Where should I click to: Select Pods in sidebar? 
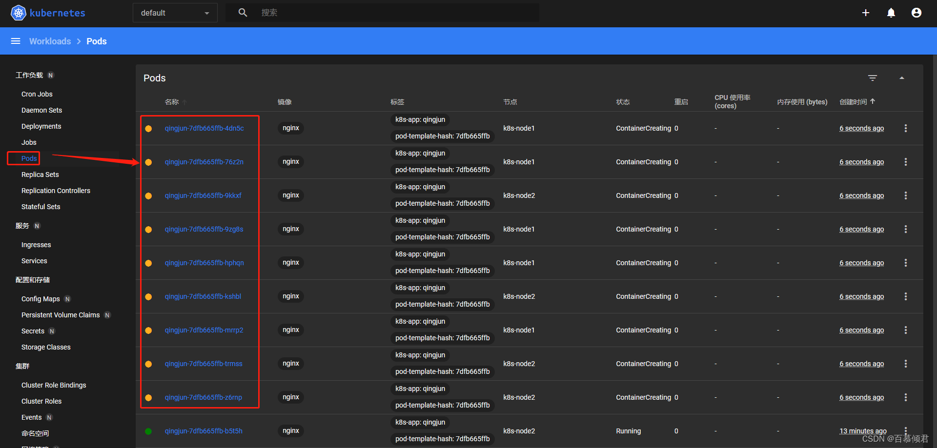pyautogui.click(x=29, y=158)
